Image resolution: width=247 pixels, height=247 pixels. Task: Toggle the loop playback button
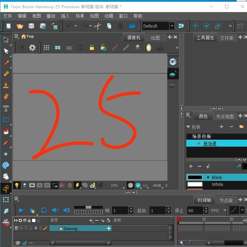tap(44, 210)
